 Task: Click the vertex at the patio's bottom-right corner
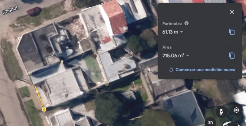click(x=107, y=84)
